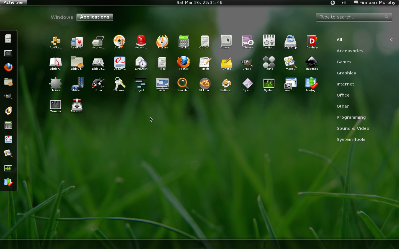Filter applications by Sound & Video
The width and height of the screenshot is (399, 249).
tap(353, 128)
